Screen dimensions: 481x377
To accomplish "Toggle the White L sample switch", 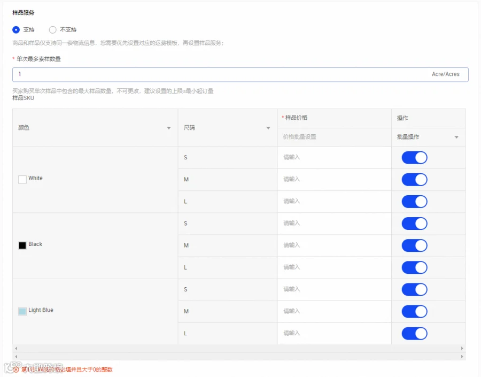I will [414, 202].
